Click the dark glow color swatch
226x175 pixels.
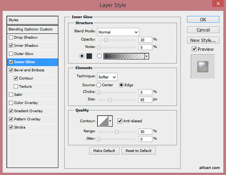point(89,56)
